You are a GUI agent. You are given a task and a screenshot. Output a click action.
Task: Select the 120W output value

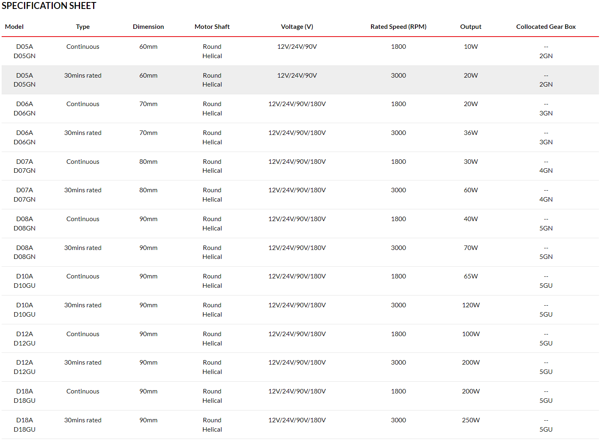[471, 305]
